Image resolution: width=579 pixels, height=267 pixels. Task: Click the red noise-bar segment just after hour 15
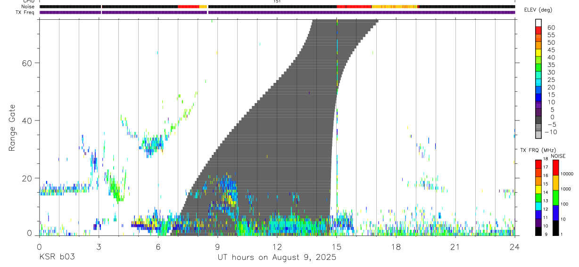click(354, 7)
